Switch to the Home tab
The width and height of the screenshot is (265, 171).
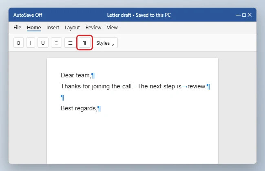click(34, 28)
